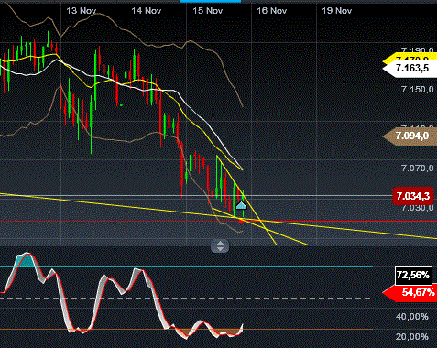This screenshot has height=348, width=437.
Task: Click the 20,00% oscillator axis label
Action: (412, 337)
